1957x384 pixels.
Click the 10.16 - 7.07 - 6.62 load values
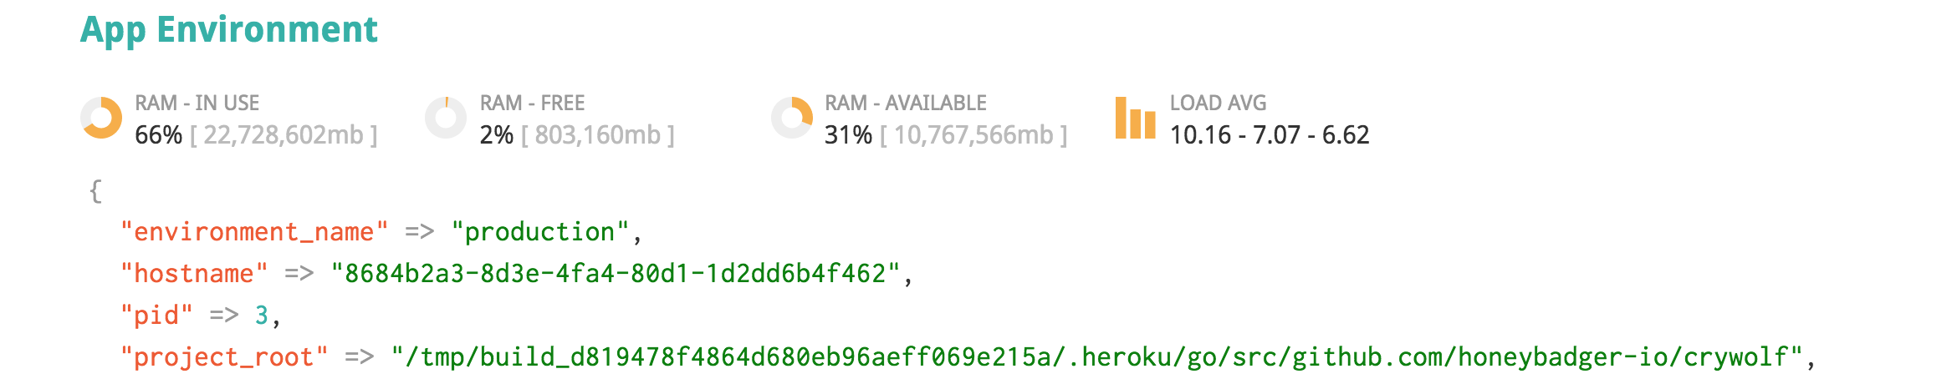click(1269, 135)
